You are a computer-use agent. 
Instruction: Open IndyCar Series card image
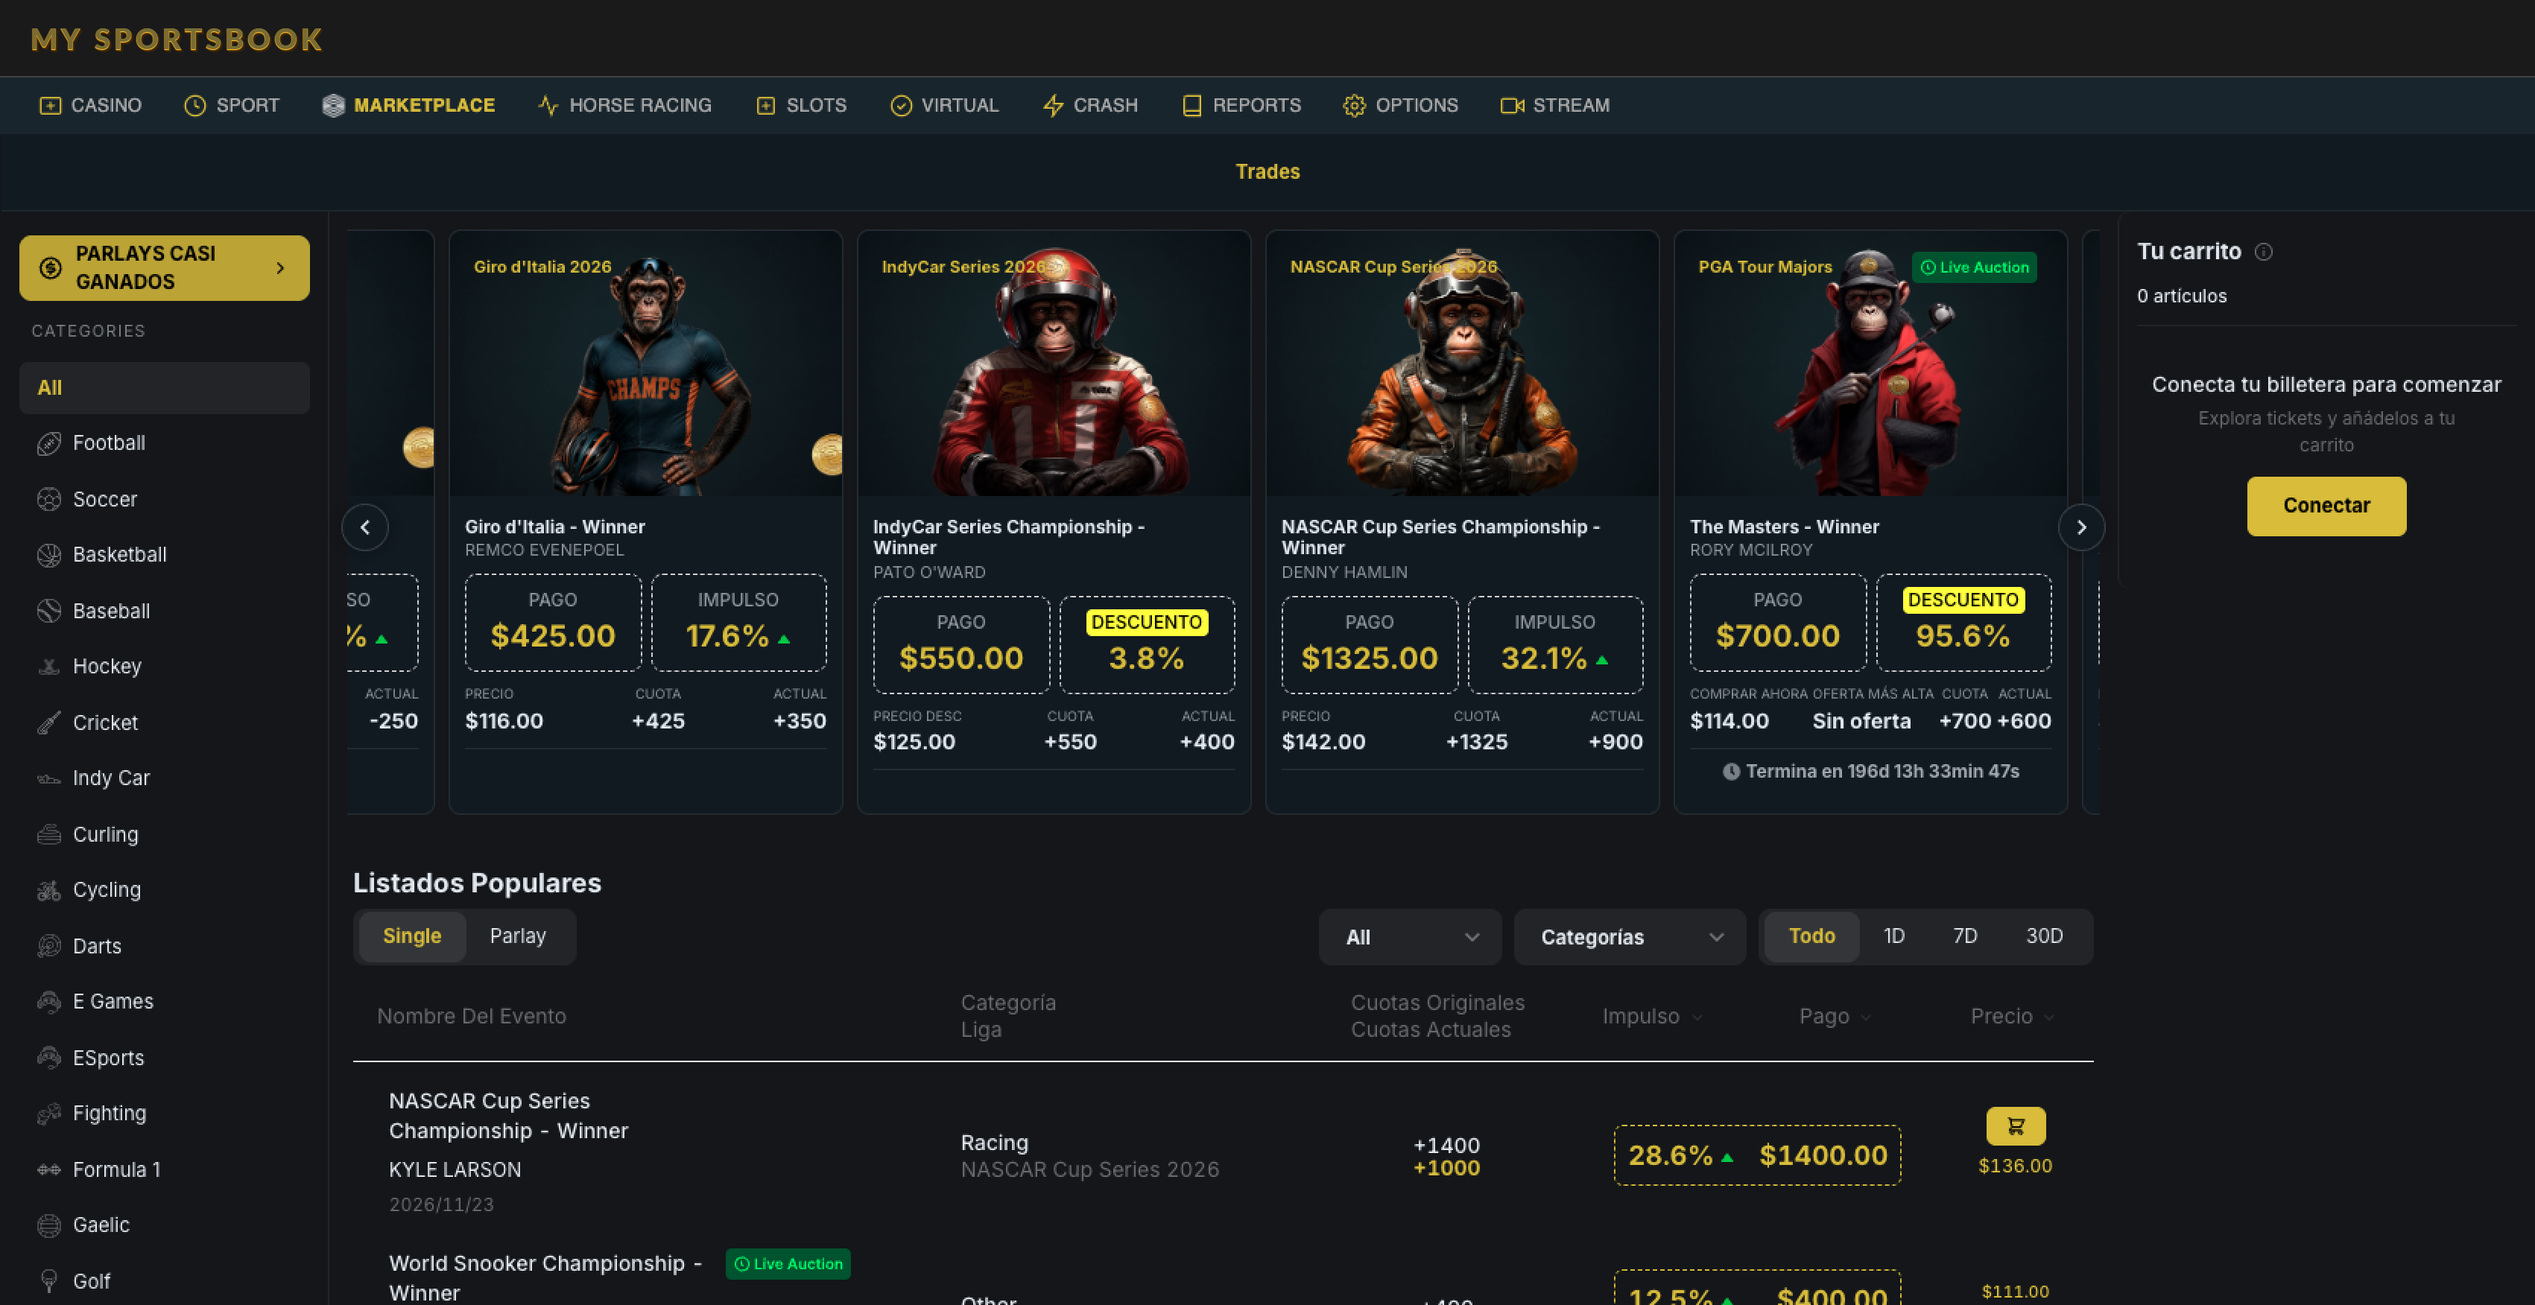[x=1054, y=364]
